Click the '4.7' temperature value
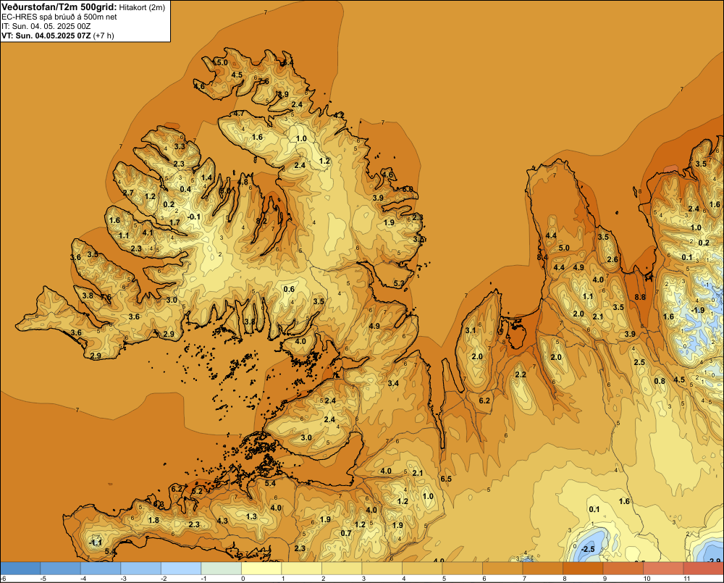Viewport: 724px width, 583px height. coord(239,113)
